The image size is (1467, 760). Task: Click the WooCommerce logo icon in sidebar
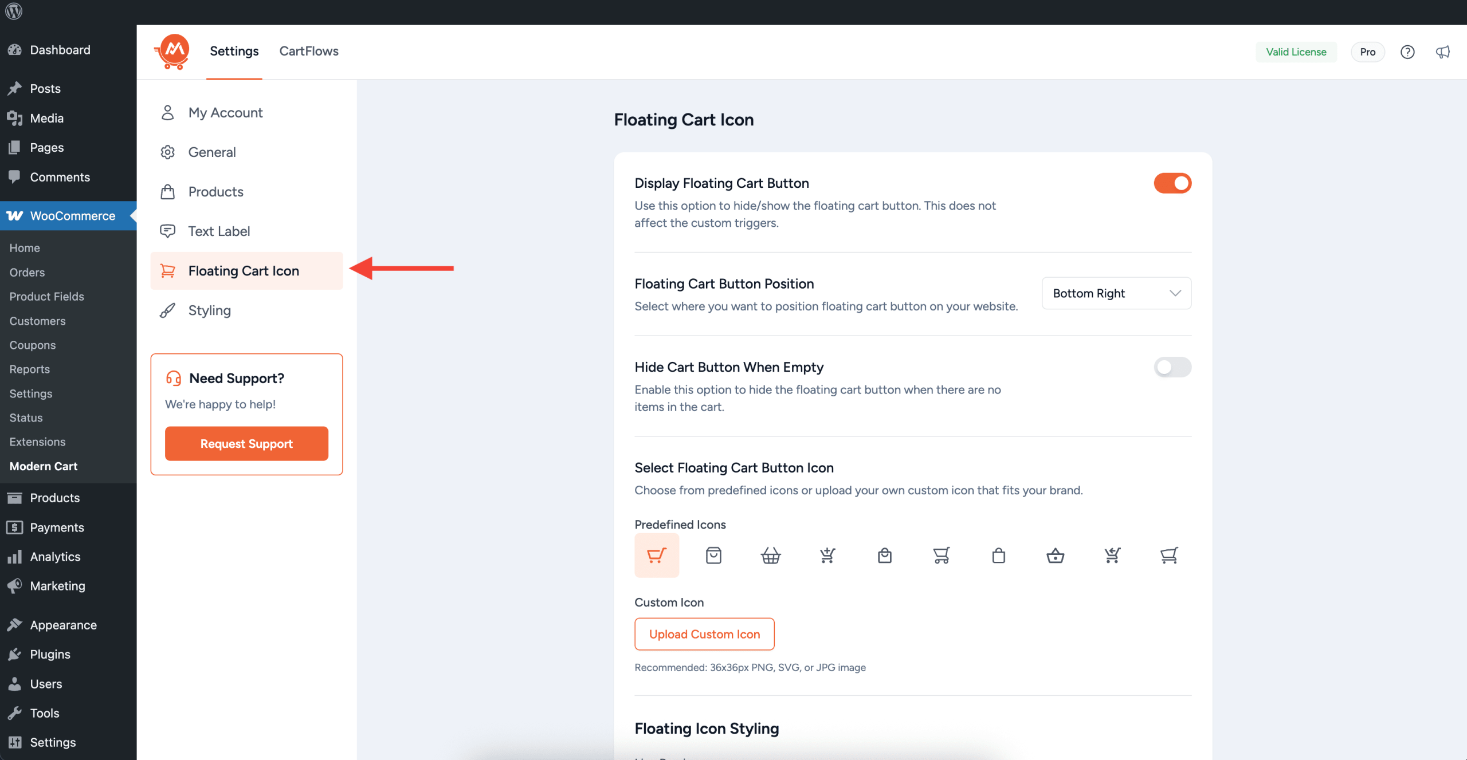click(x=15, y=216)
